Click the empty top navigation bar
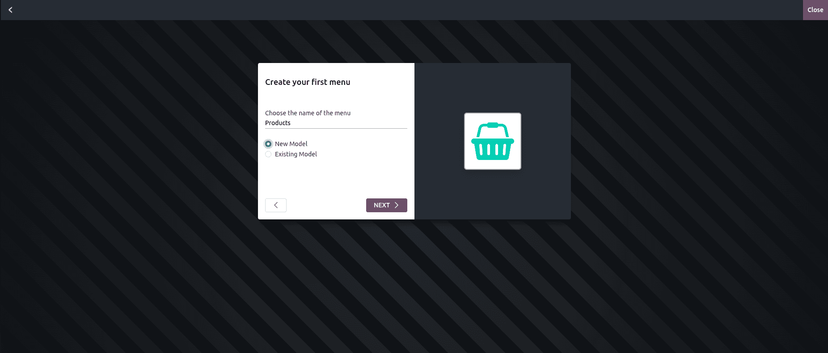 pyautogui.click(x=402, y=10)
